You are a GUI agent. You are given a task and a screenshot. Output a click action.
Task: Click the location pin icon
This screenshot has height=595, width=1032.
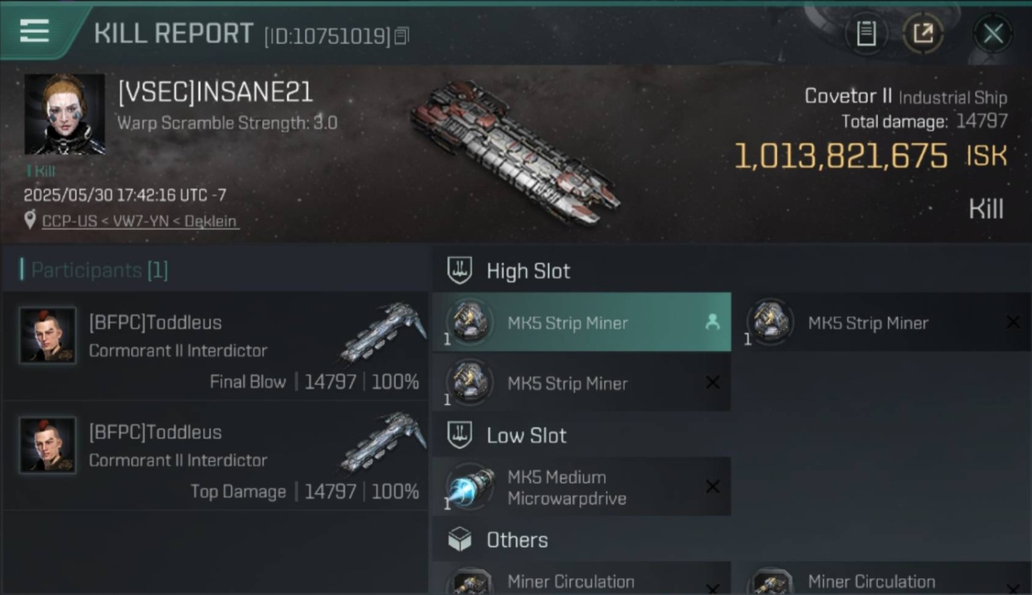(x=30, y=221)
